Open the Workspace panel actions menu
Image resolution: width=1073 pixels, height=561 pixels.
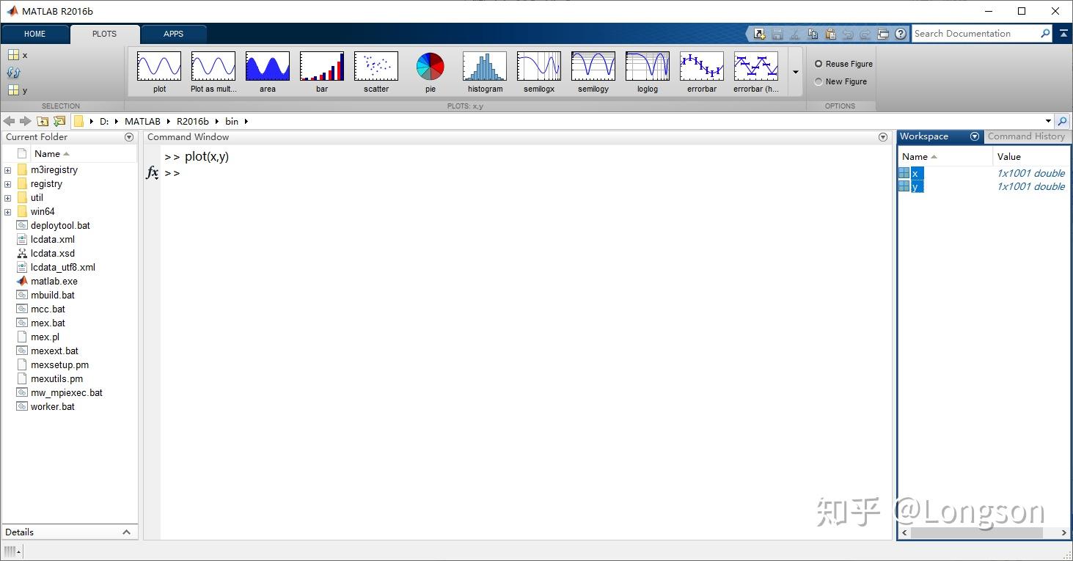click(975, 136)
